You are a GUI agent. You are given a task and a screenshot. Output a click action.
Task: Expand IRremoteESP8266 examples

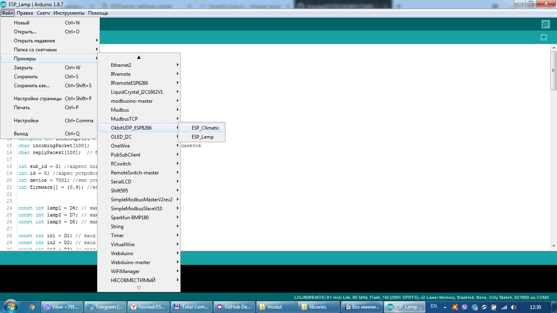point(139,83)
